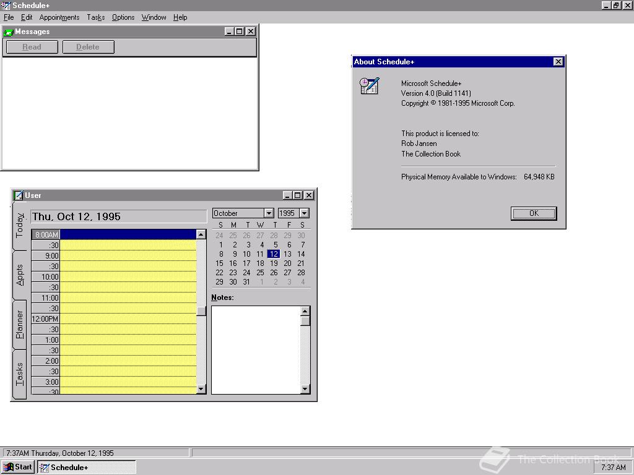The height and width of the screenshot is (475, 634).
Task: Open the Options menu
Action: click(x=123, y=17)
